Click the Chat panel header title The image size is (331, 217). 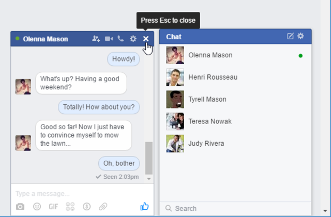tap(174, 37)
